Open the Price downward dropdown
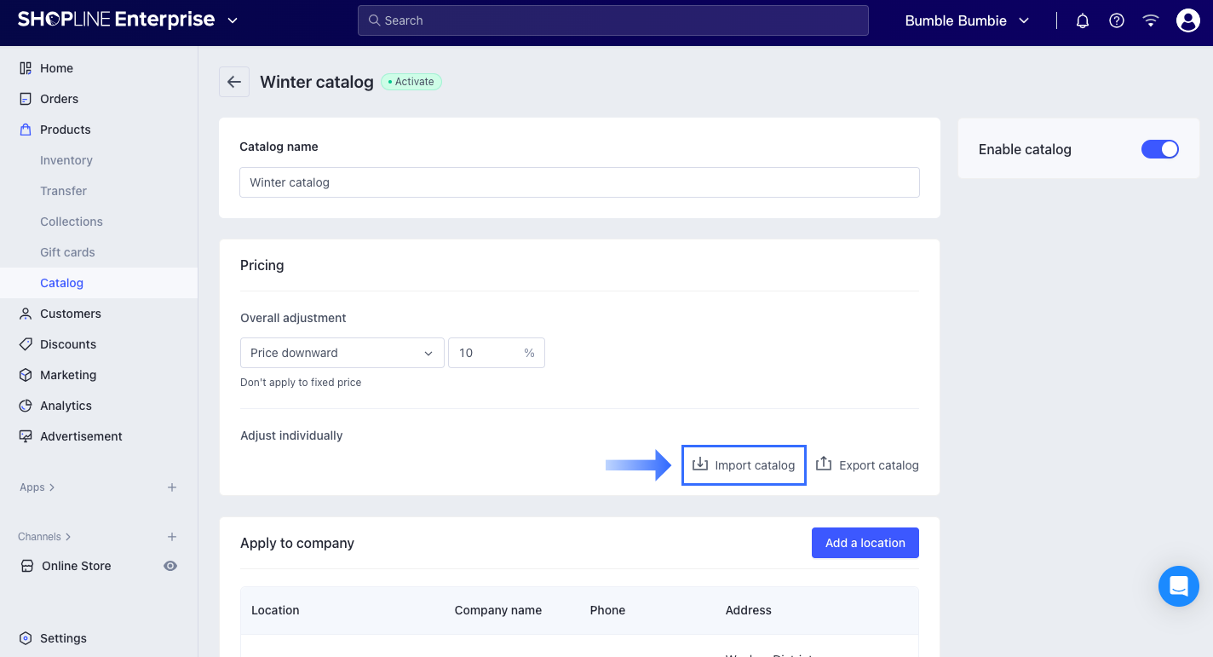 pyautogui.click(x=342, y=353)
